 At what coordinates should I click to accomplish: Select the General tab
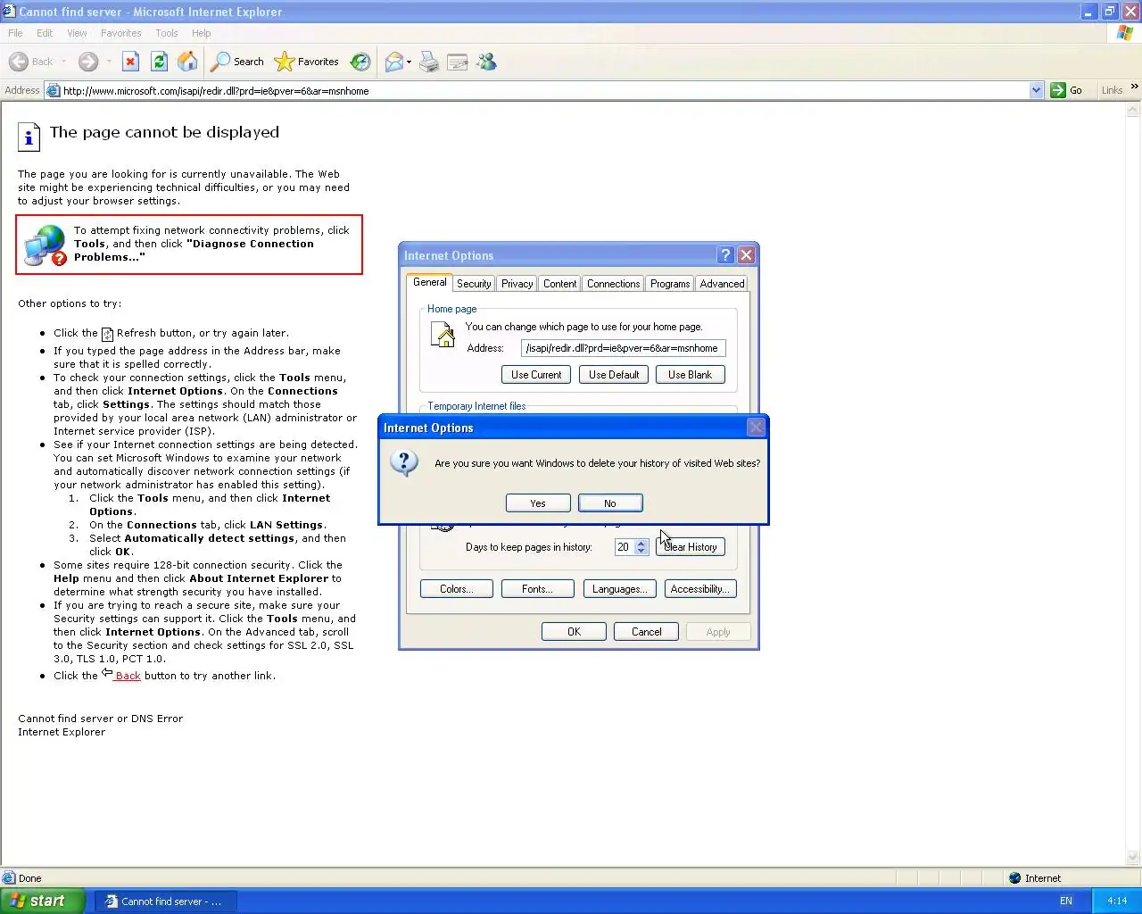tap(430, 282)
